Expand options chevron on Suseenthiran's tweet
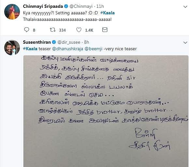Screen dimensions: 189x167 coord(185,43)
